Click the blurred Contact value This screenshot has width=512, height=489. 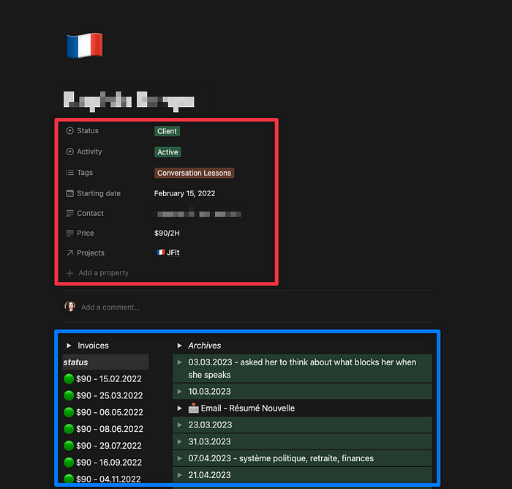197,214
